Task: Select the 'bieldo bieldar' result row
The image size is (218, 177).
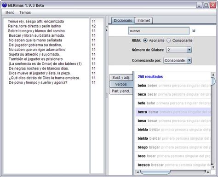Action: pos(173,138)
